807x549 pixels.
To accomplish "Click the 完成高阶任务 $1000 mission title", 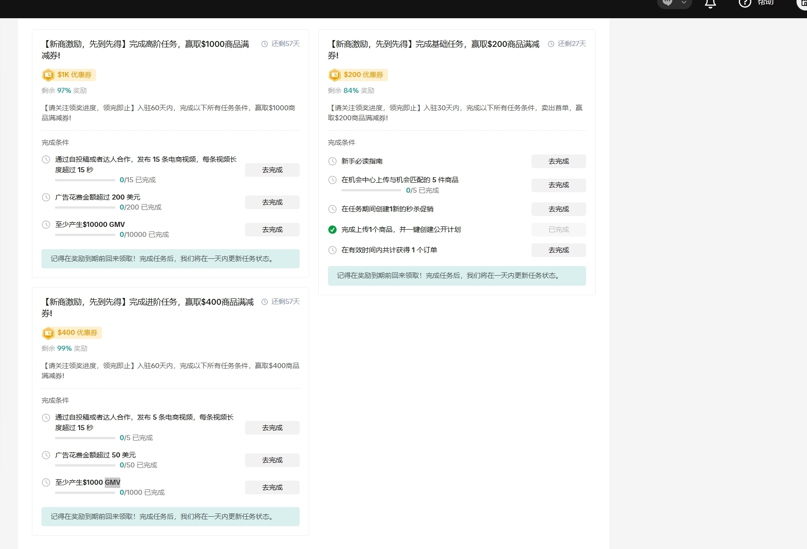I will [145, 50].
